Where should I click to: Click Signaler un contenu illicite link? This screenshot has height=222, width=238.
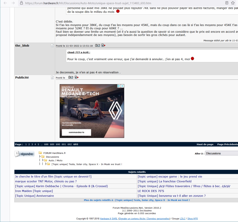pyautogui.click(x=144, y=219)
